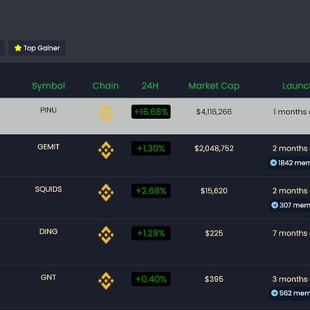310x310 pixels.
Task: Open the SQUIDS token listing
Action: click(x=49, y=189)
